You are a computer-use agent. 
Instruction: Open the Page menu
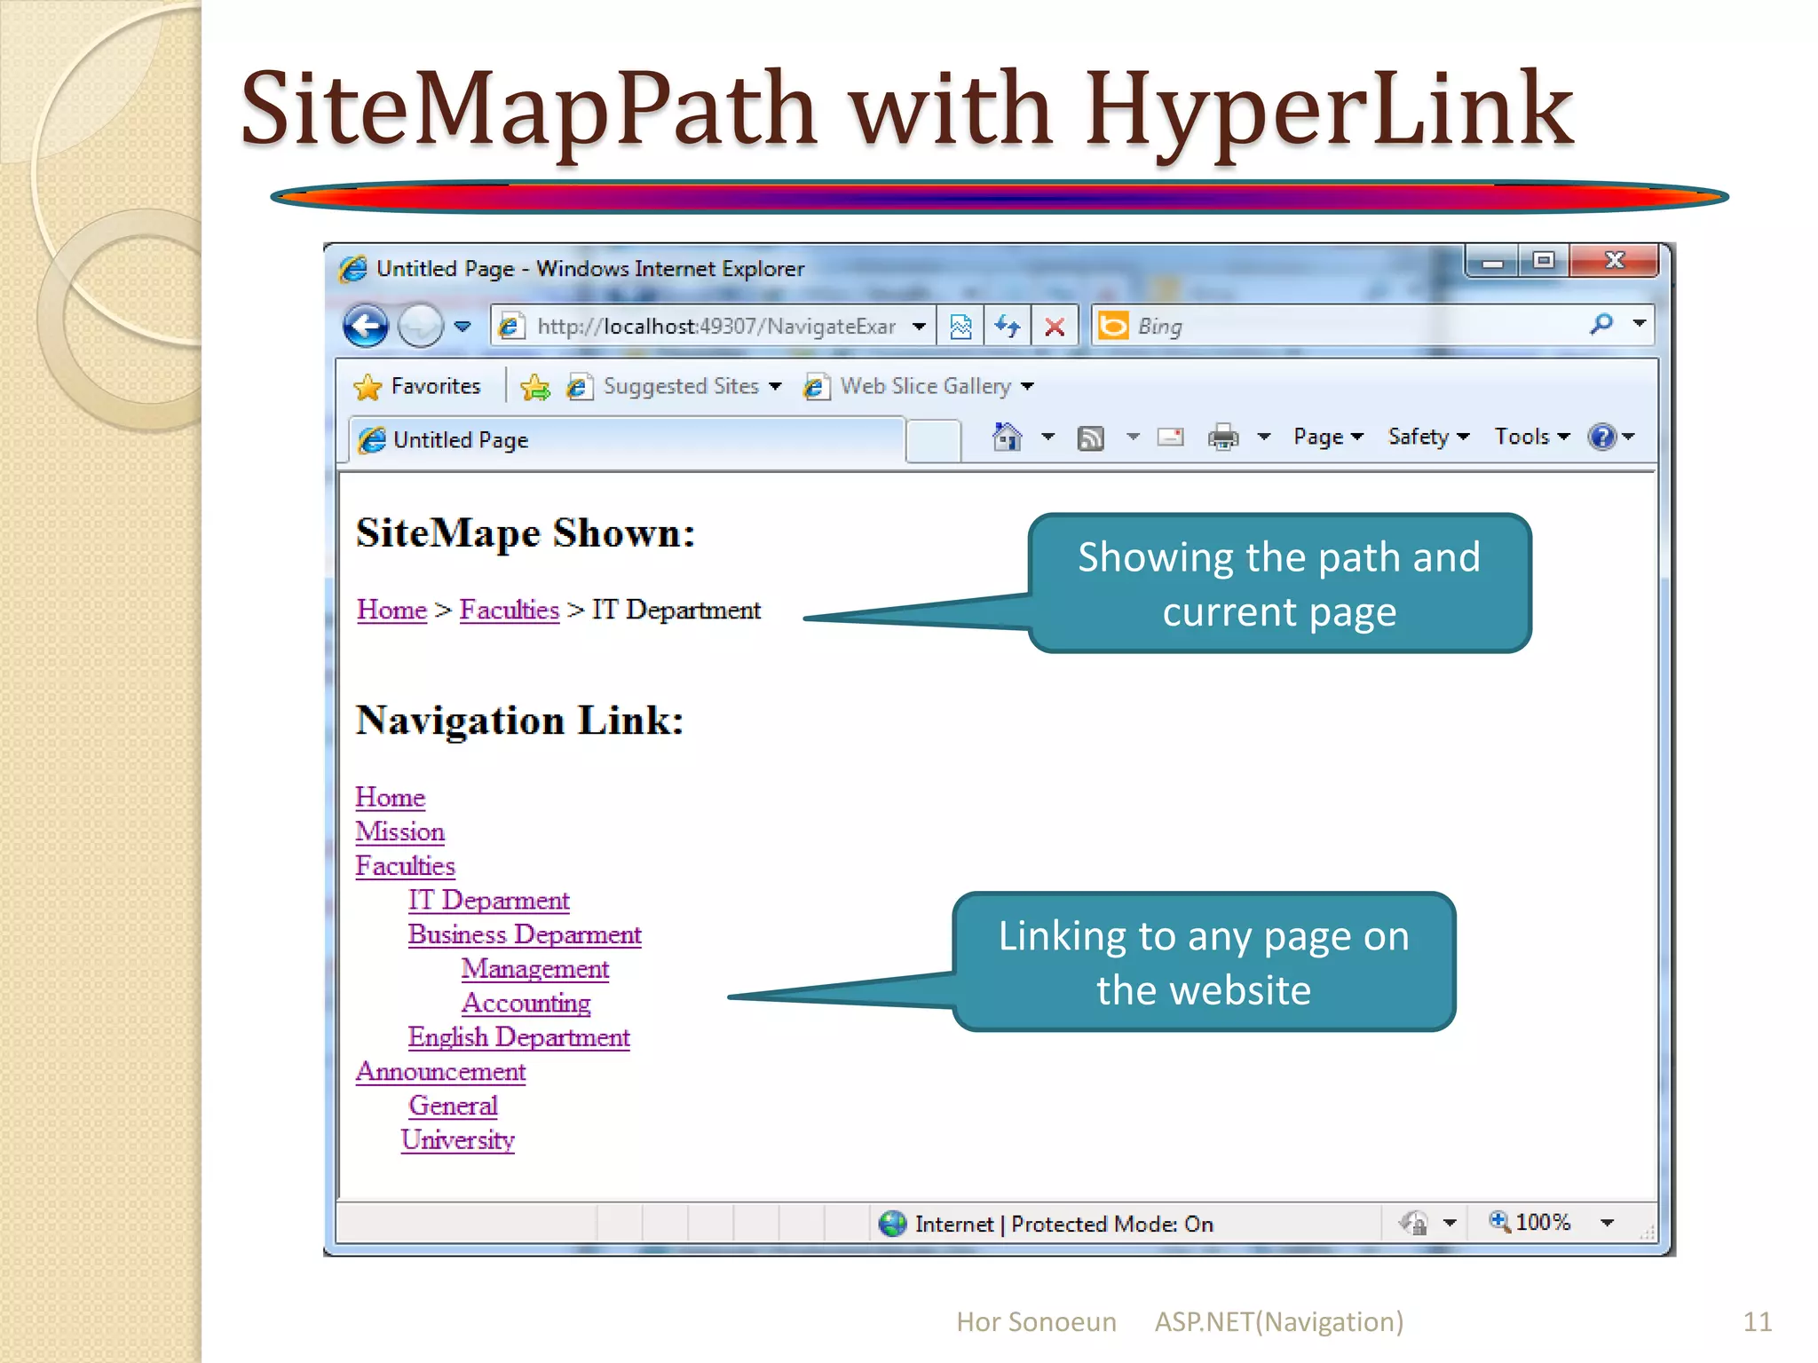pos(1328,437)
